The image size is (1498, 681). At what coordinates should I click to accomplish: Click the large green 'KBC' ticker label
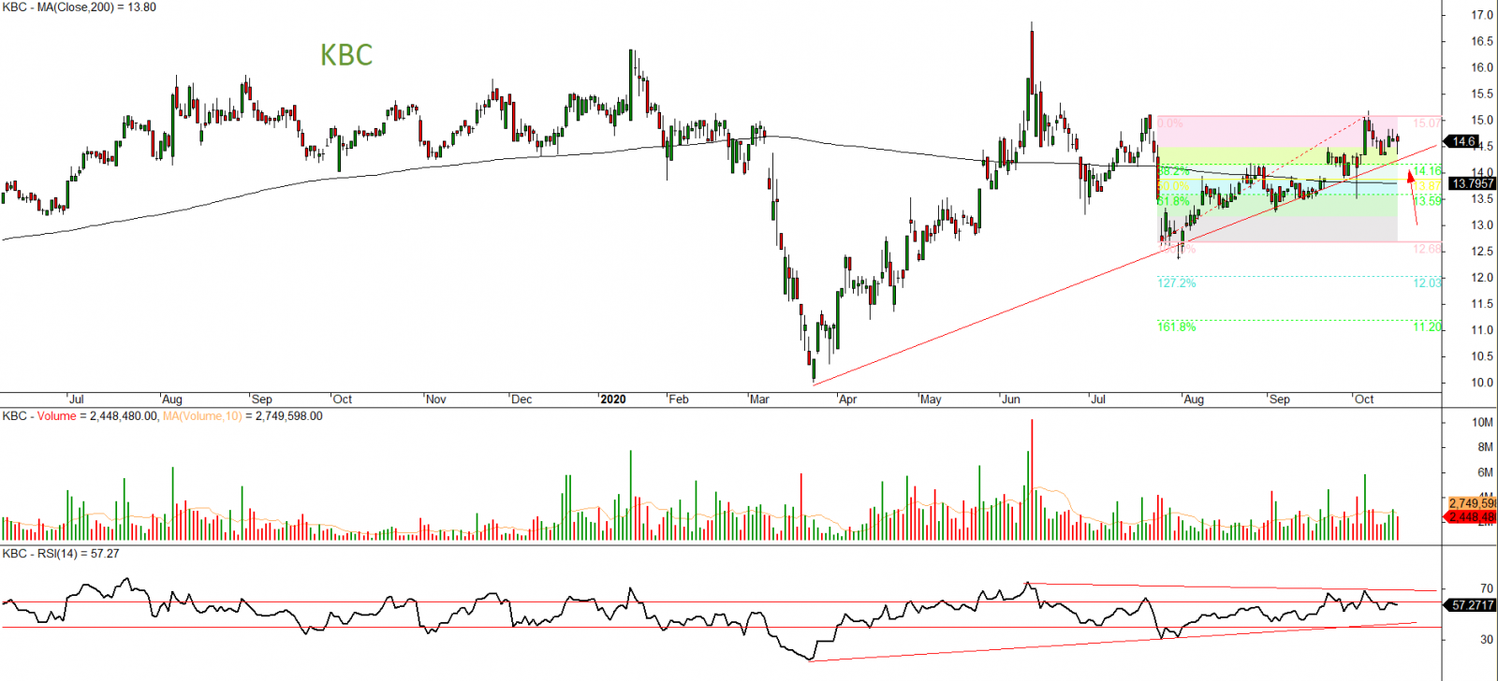[346, 55]
